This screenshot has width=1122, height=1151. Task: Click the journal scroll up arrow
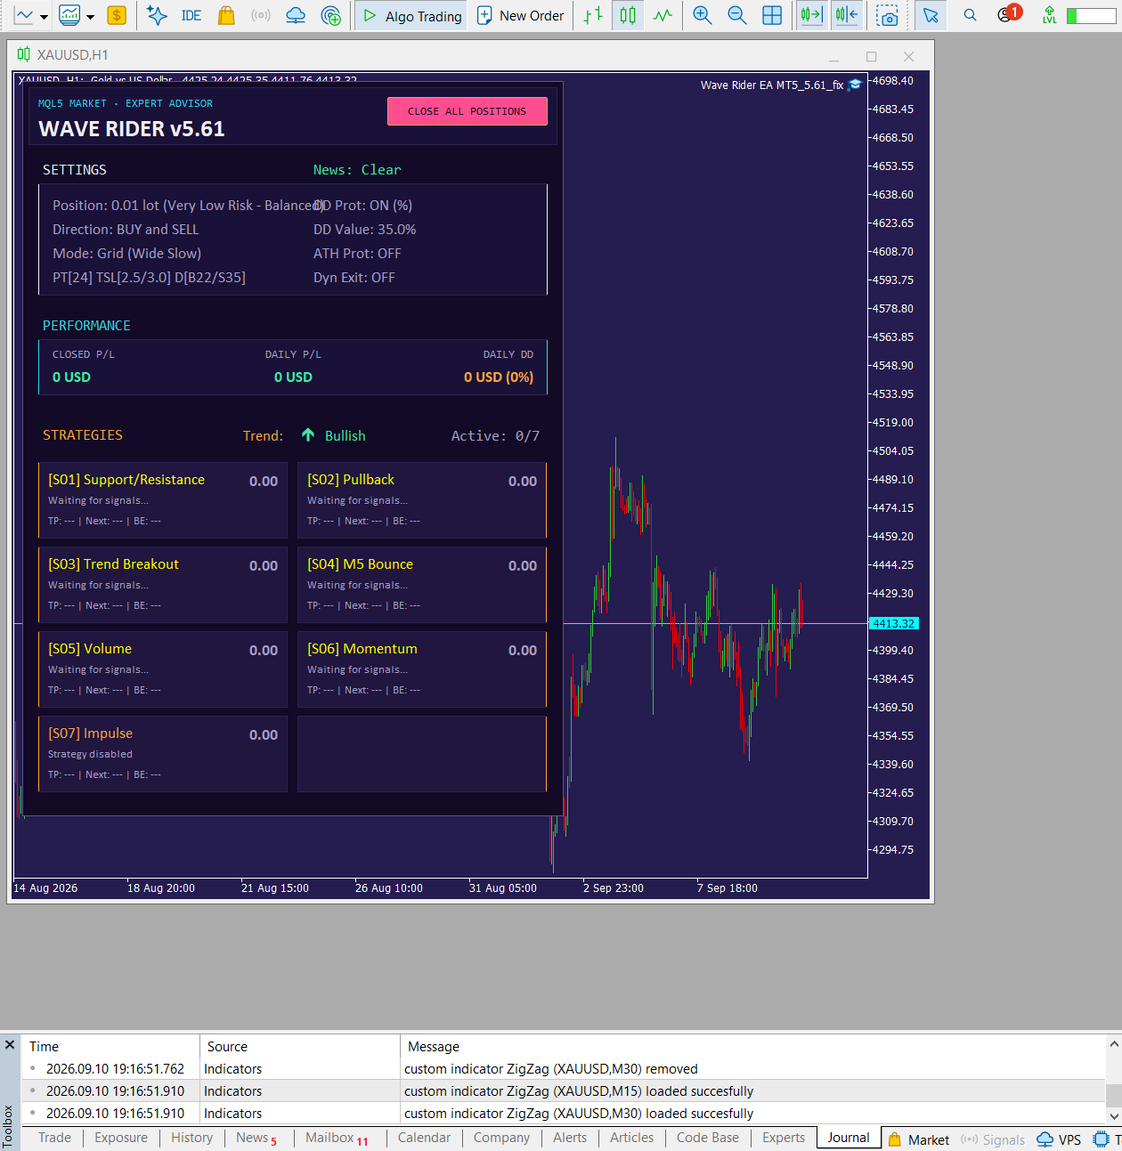pyautogui.click(x=1114, y=1043)
